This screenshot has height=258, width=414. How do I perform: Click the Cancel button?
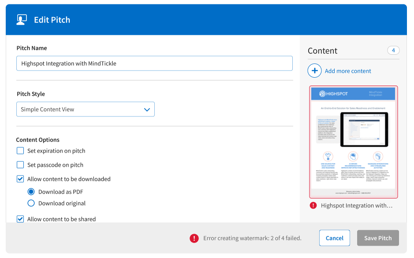335,238
